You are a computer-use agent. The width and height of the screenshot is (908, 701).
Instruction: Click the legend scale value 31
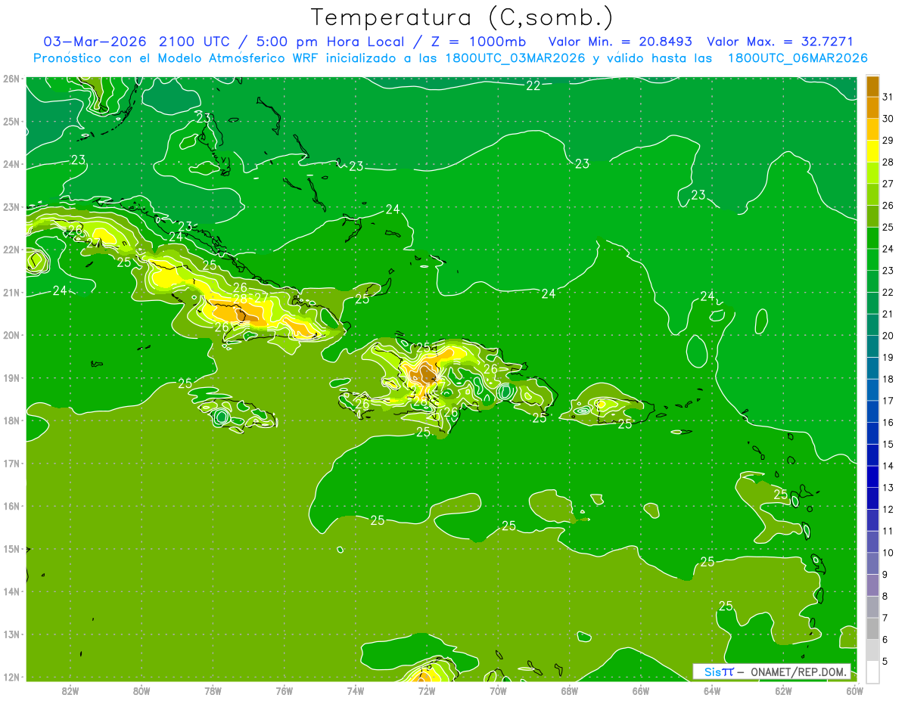888,97
